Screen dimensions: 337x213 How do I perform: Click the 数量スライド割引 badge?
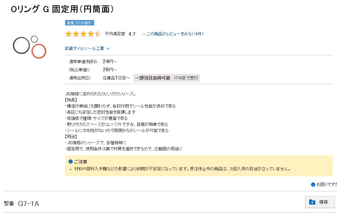80,23
